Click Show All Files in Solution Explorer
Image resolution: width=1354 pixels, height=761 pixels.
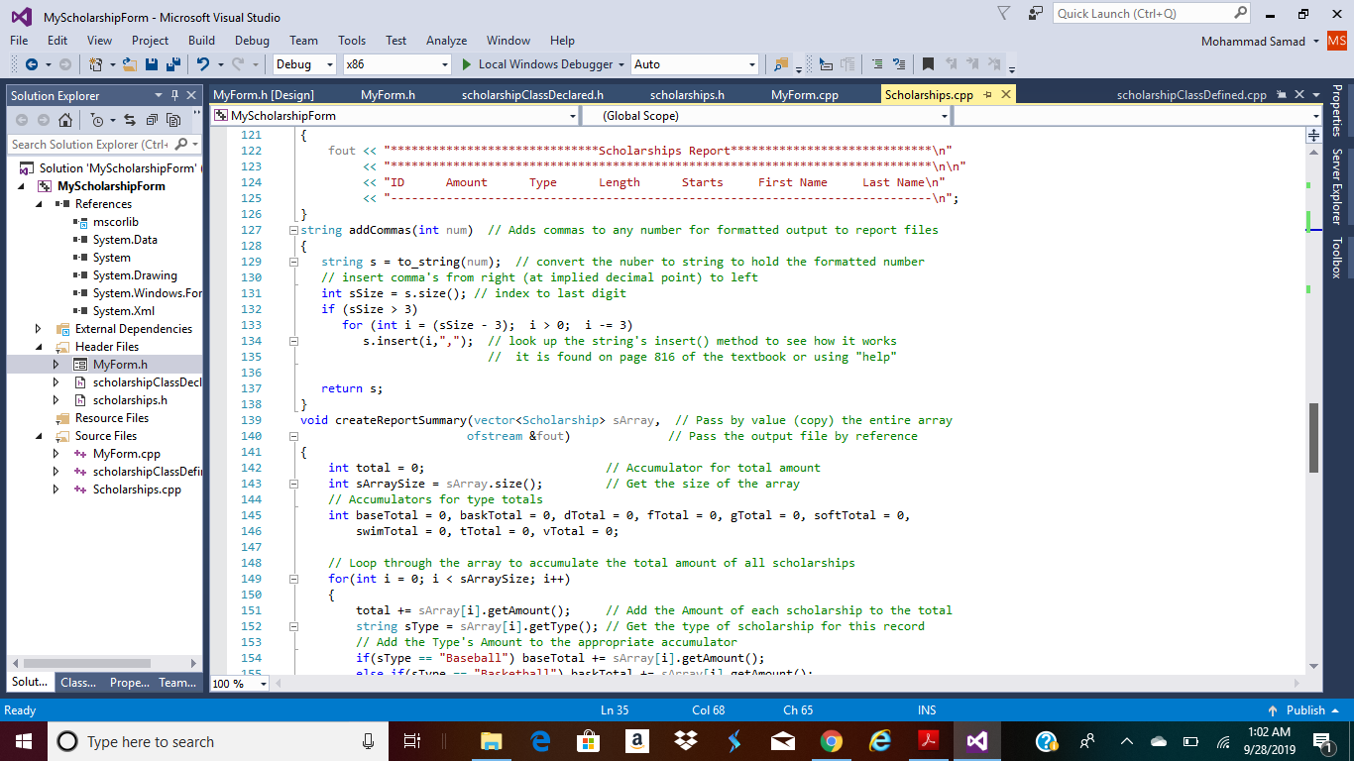tap(173, 120)
